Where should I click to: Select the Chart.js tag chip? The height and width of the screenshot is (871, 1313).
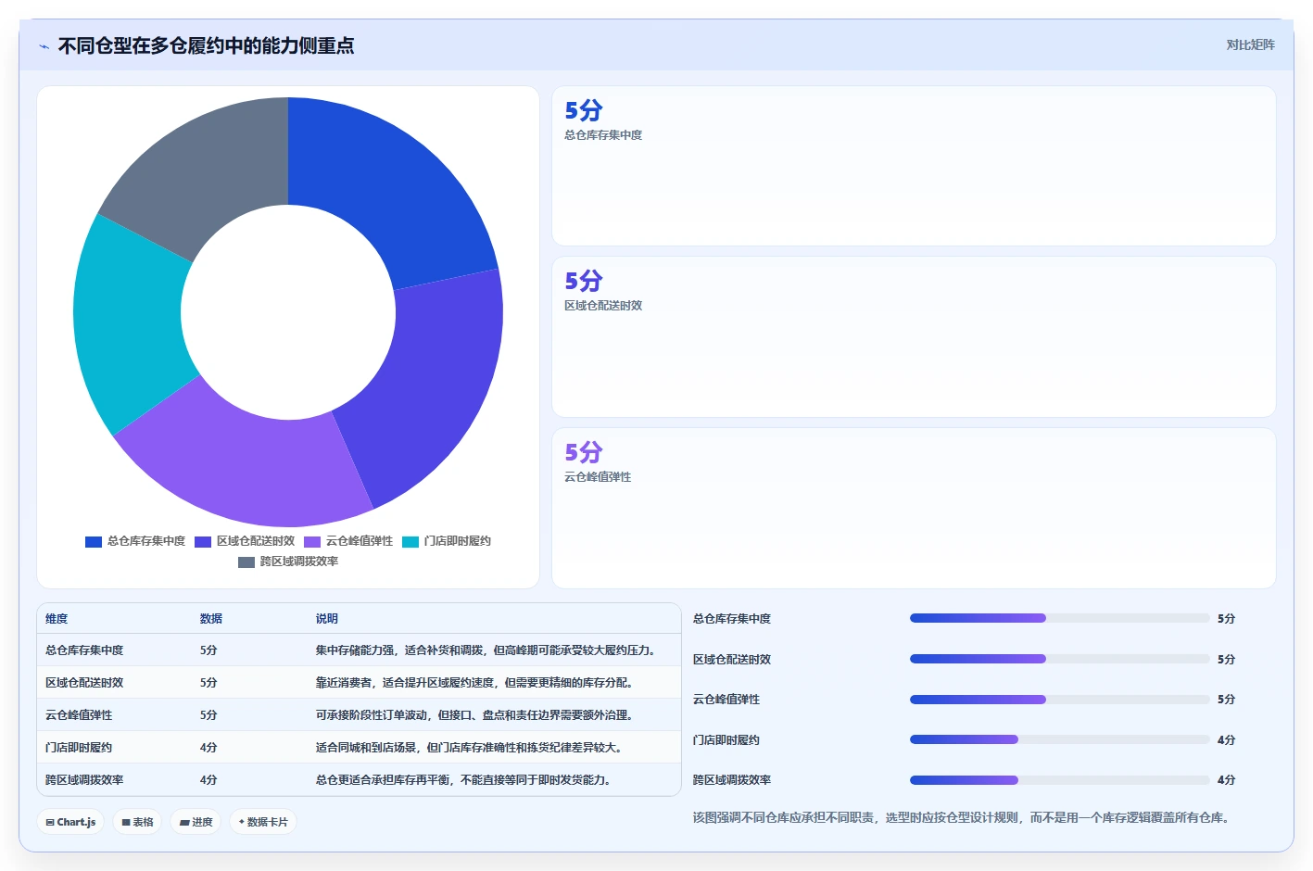pos(70,822)
